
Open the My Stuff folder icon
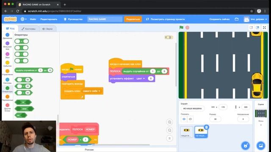237,19
